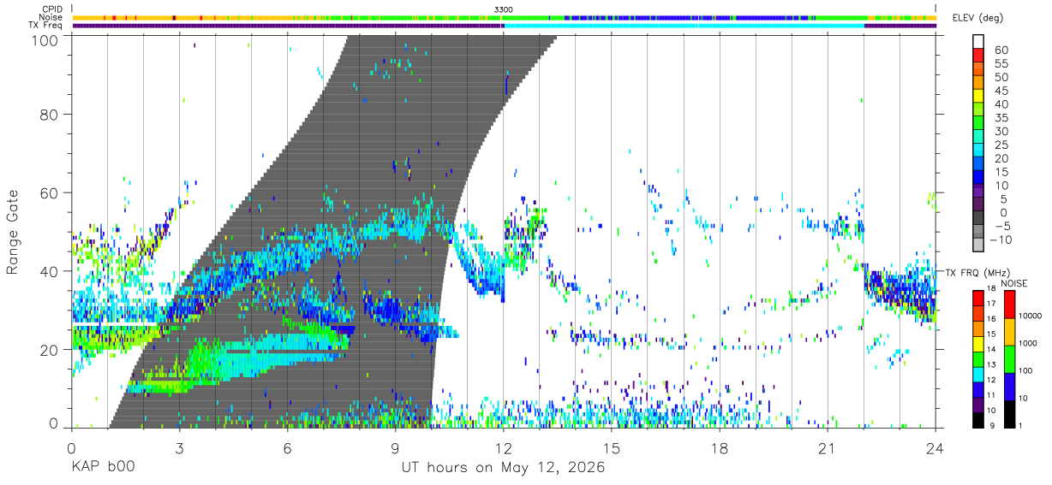
Task: Click the UT hours axis tick "9"
Action: pyautogui.click(x=396, y=449)
